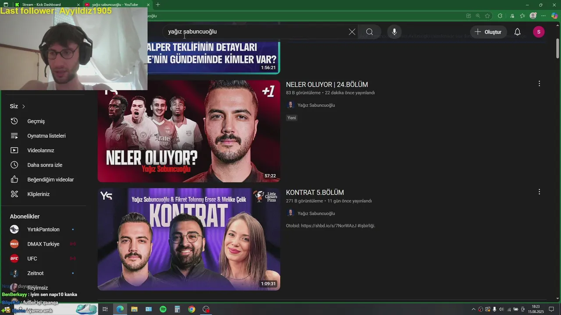Open Yağız Sabuncuoğlu channel under NELER OLUYOR
This screenshot has width=561, height=315.
tap(316, 105)
